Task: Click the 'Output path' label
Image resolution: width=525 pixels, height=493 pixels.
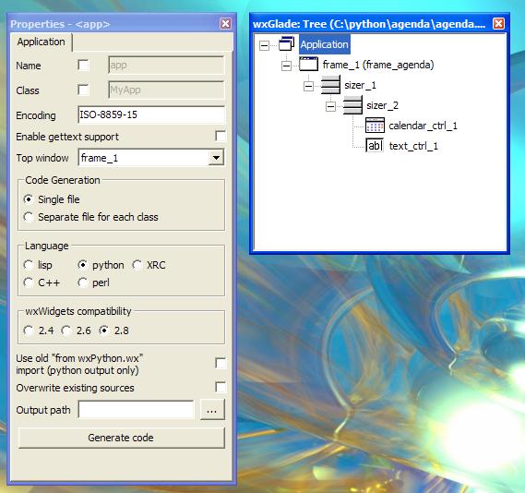Action: coord(43,410)
